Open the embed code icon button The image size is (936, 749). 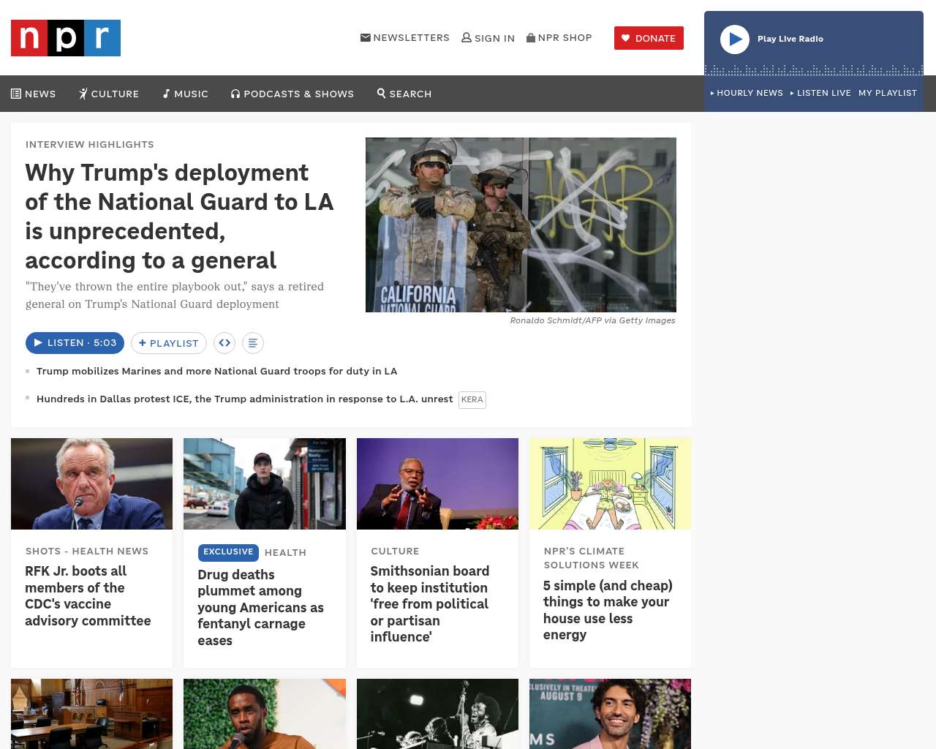pyautogui.click(x=224, y=343)
